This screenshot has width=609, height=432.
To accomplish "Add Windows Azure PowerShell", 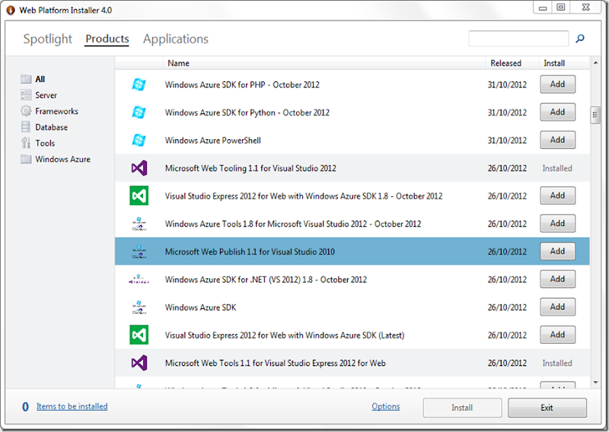I will pyautogui.click(x=557, y=140).
